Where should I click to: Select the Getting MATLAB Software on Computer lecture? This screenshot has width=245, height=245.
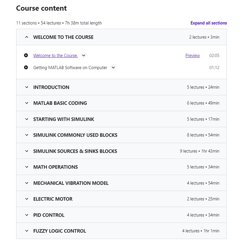pos(70,67)
